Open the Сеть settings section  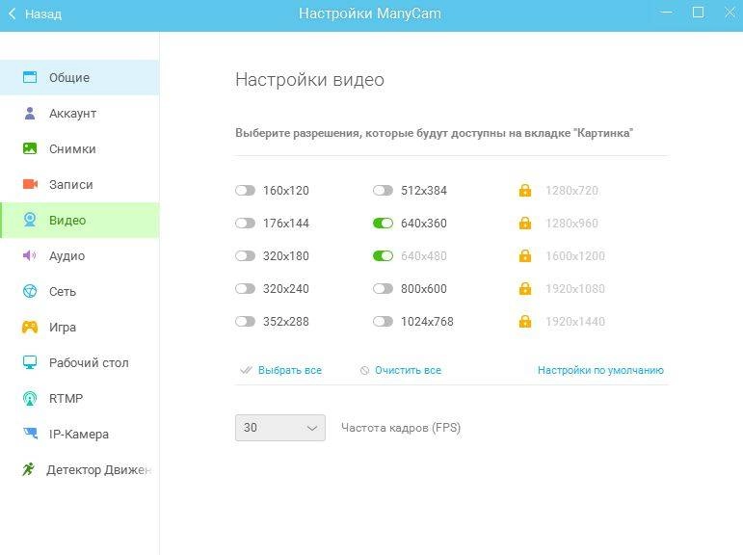coord(80,291)
